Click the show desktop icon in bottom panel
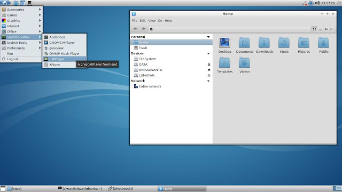The width and height of the screenshot is (342, 192). [3, 189]
